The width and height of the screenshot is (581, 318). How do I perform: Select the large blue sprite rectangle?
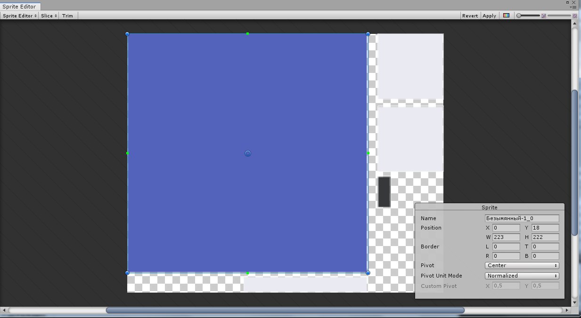[247, 153]
